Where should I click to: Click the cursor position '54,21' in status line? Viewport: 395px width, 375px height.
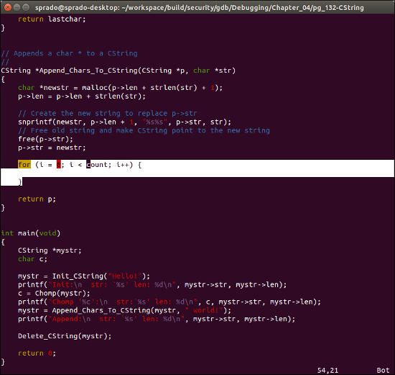[327, 371]
